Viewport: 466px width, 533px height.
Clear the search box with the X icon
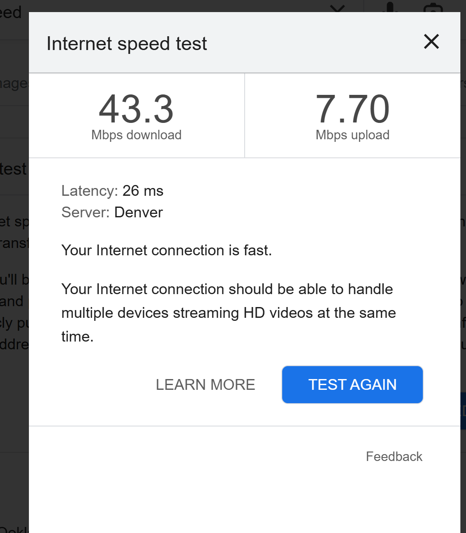click(337, 7)
